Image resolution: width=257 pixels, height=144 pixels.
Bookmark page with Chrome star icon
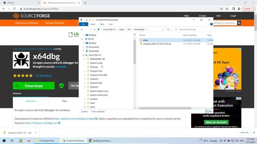[x=227, y=9]
